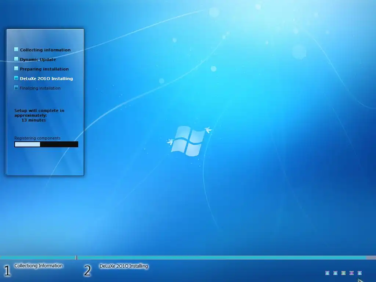Click the square bullet beside Dynamic Update
Screen dimensions: 376x282
pos(16,59)
